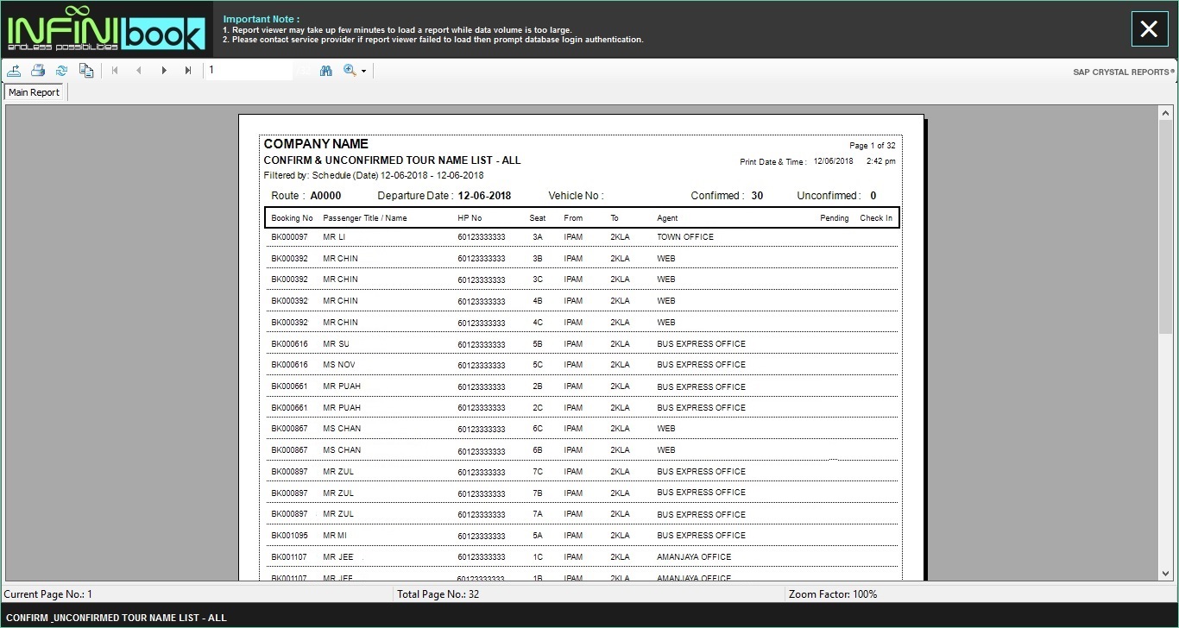This screenshot has height=628, width=1179.
Task: Click booking number BK001095
Action: coord(289,536)
